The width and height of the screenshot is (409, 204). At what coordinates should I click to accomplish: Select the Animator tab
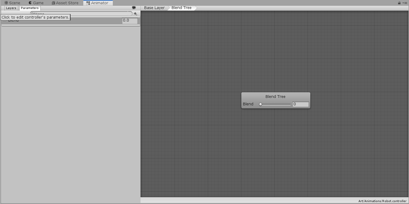tap(98, 3)
